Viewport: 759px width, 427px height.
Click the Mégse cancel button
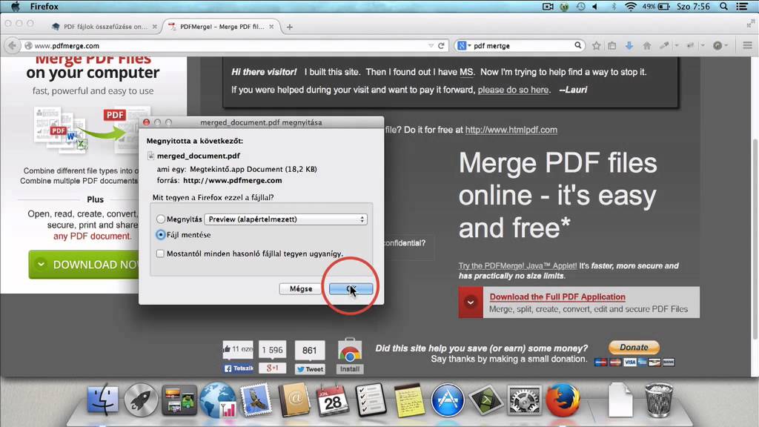(x=301, y=288)
